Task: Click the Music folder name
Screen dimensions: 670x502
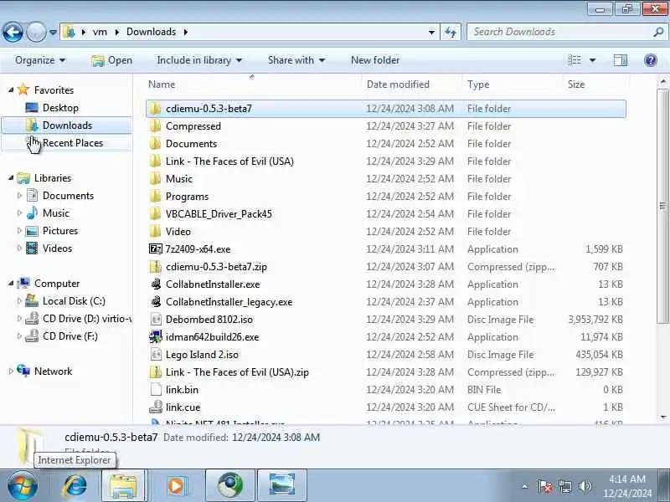Action: click(x=179, y=179)
